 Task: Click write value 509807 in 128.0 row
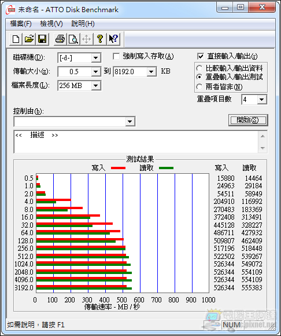click(x=224, y=240)
